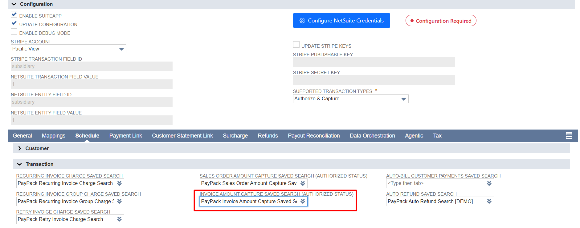Viewport: 580px width, 228px height.
Task: Open Auto Refund Saved Search double-arrow
Action: click(x=489, y=202)
